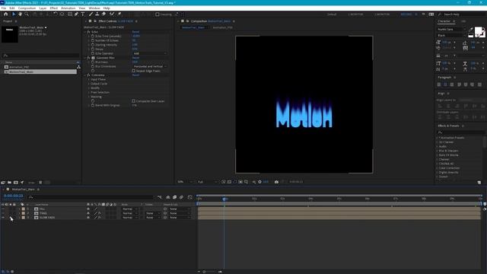Open the Blur Dimensions dropdown

(x=149, y=66)
